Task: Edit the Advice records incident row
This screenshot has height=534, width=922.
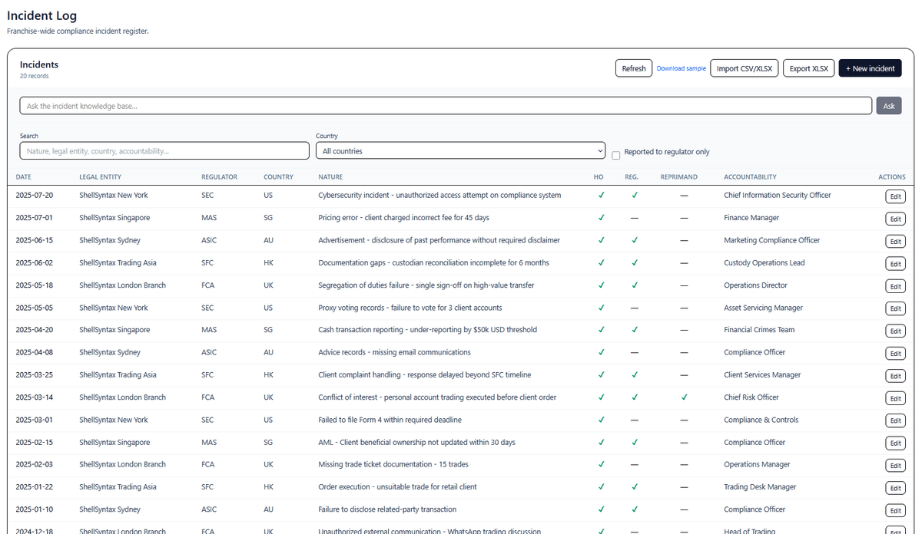Action: 895,354
